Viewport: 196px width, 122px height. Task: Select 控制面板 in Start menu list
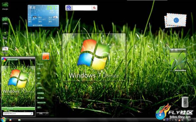pyautogui.click(x=41, y=93)
